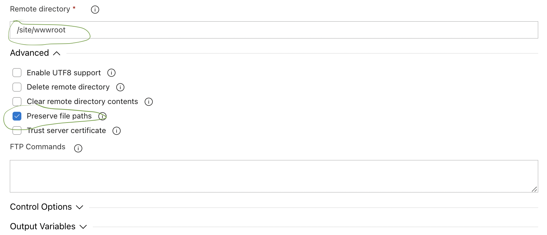Uncheck Preserve file paths checkbox
This screenshot has height=235, width=547.
point(17,116)
